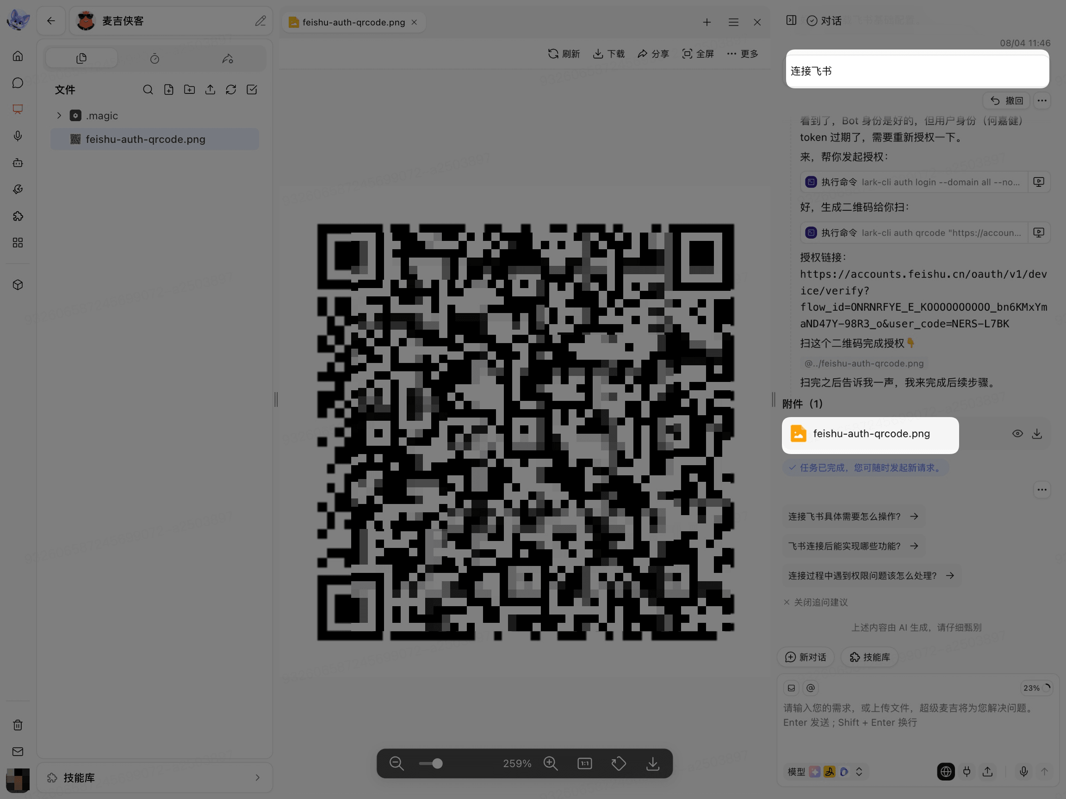Search files with the magnifier icon
Screen dimensions: 1066x799
[148, 90]
